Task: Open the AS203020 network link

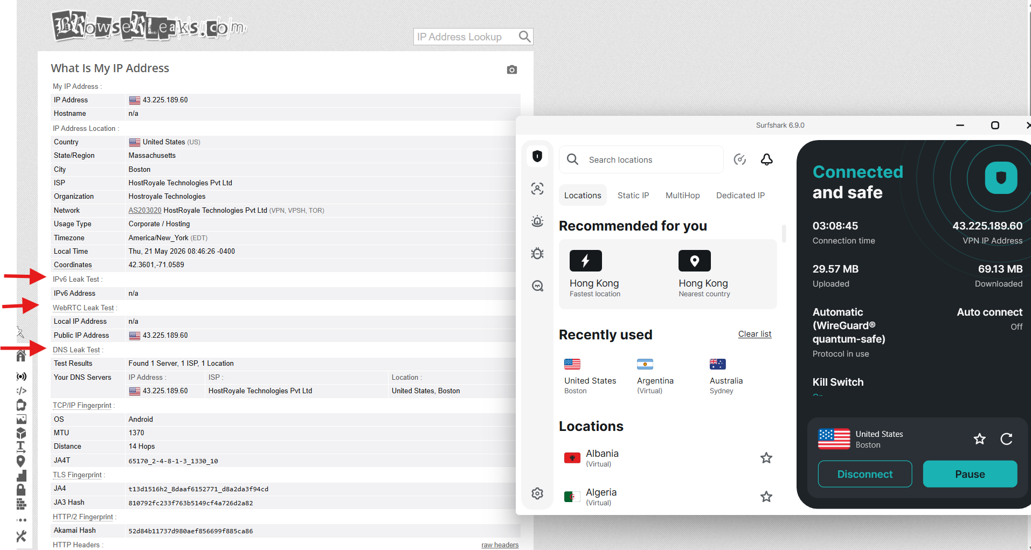Action: 145,210
